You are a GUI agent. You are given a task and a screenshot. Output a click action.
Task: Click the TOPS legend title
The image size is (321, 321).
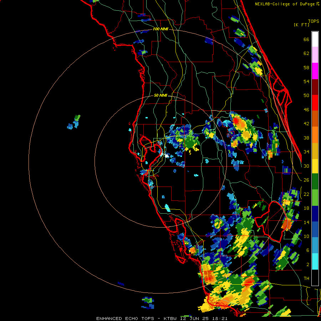[314, 21]
